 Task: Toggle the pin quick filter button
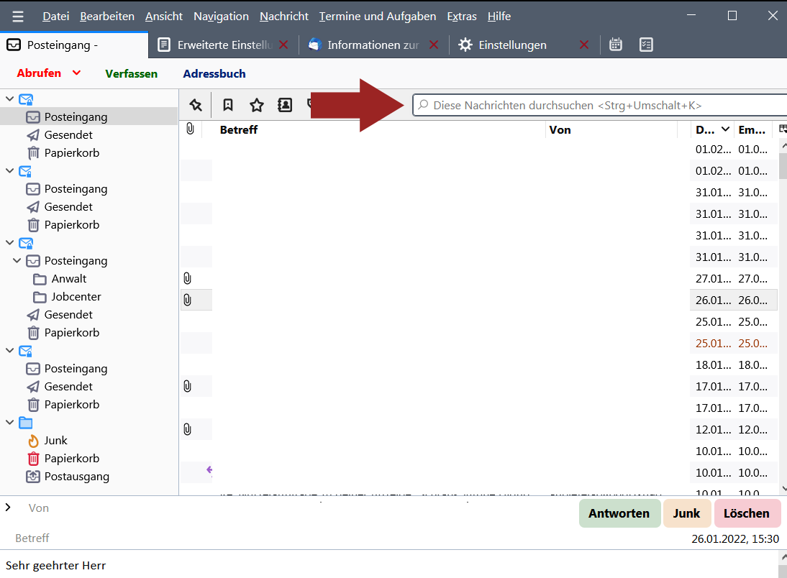196,105
